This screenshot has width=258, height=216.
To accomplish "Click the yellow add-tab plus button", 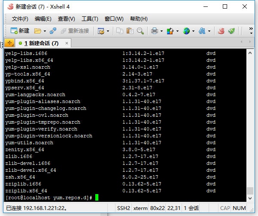I will tap(9, 43).
